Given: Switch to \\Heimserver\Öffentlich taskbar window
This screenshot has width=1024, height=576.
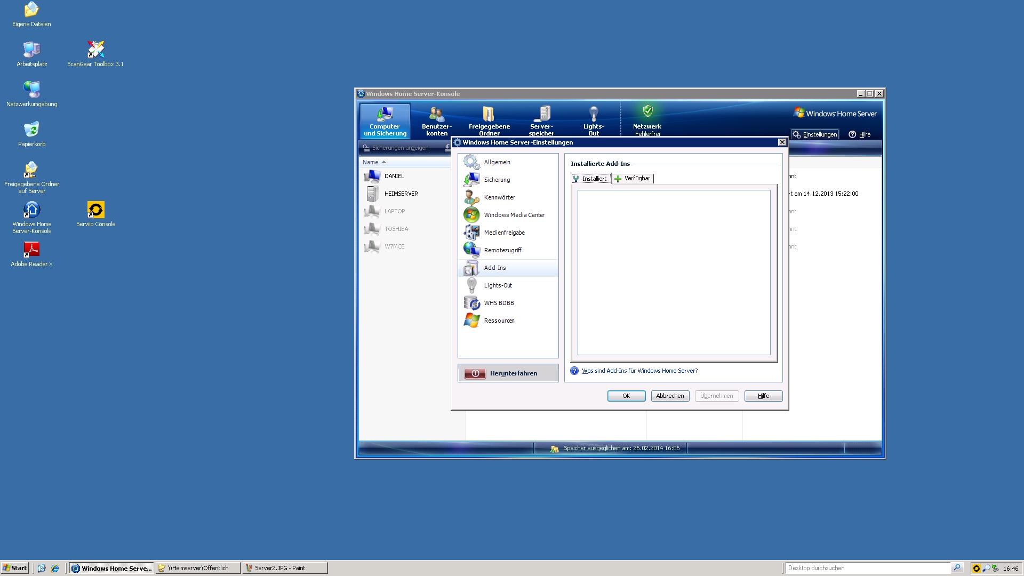Looking at the screenshot, I should (x=198, y=568).
